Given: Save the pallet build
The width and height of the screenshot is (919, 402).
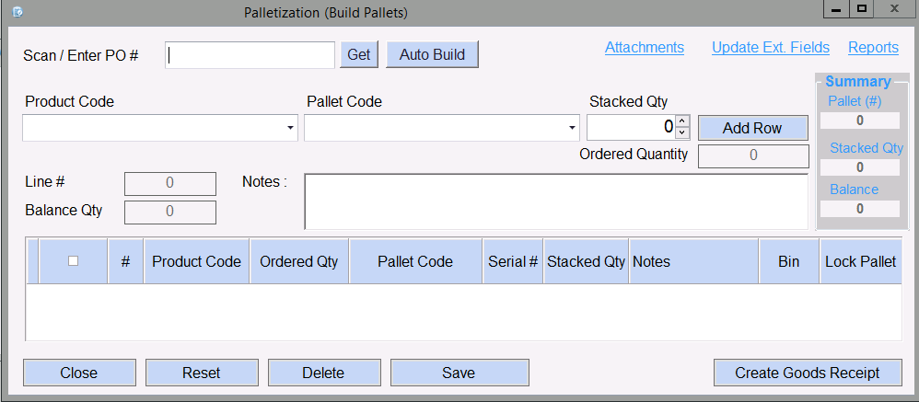Looking at the screenshot, I should 459,373.
